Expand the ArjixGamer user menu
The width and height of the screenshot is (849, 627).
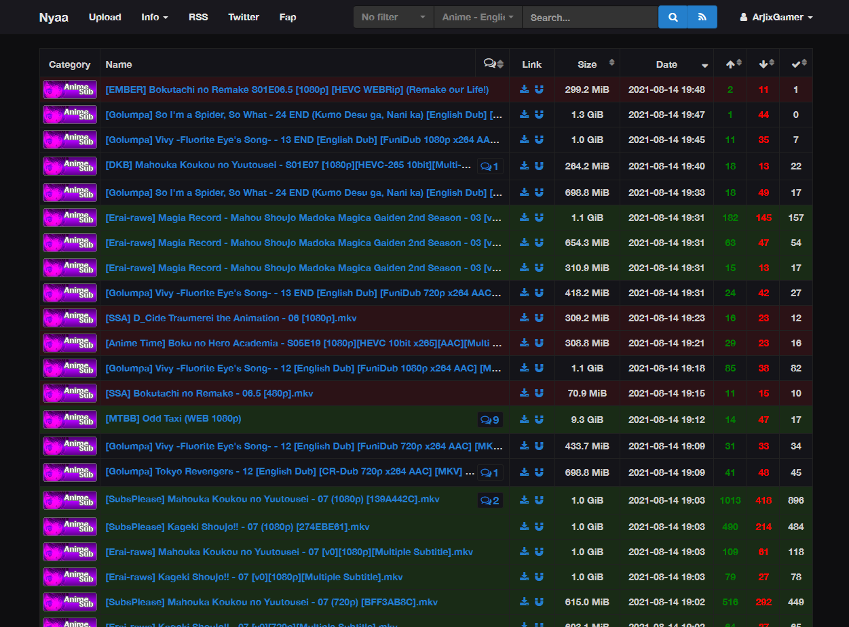coord(776,17)
